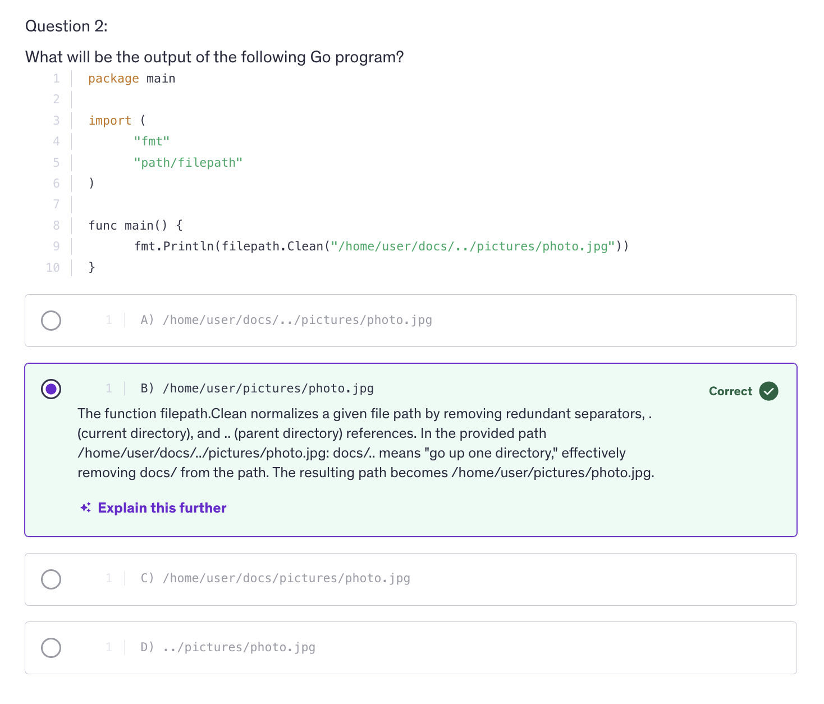The height and width of the screenshot is (704, 824).
Task: Pick the radio button for option D
Action: point(51,648)
